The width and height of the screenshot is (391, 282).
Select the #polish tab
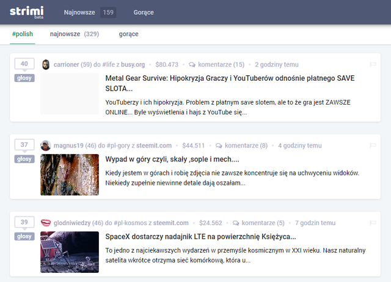(x=23, y=34)
